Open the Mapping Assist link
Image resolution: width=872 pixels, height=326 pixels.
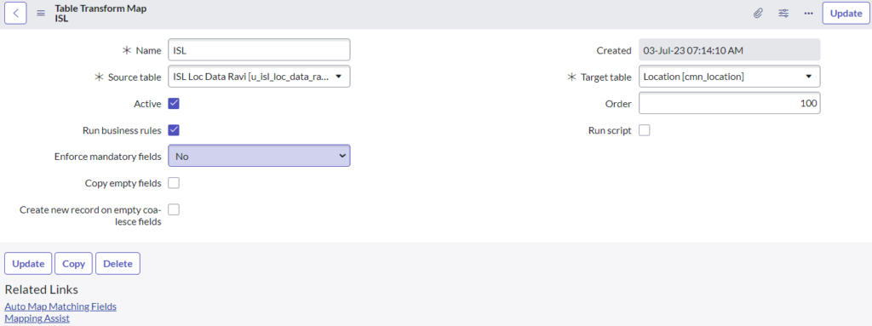(37, 319)
